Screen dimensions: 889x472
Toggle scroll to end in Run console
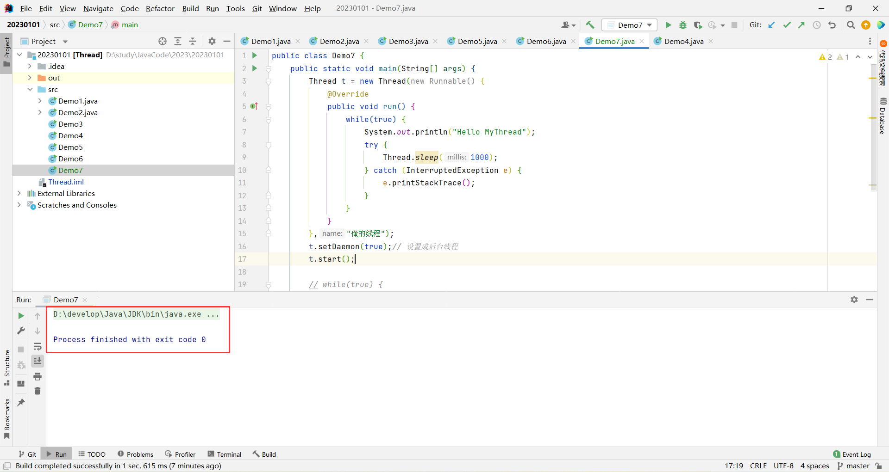pos(38,361)
